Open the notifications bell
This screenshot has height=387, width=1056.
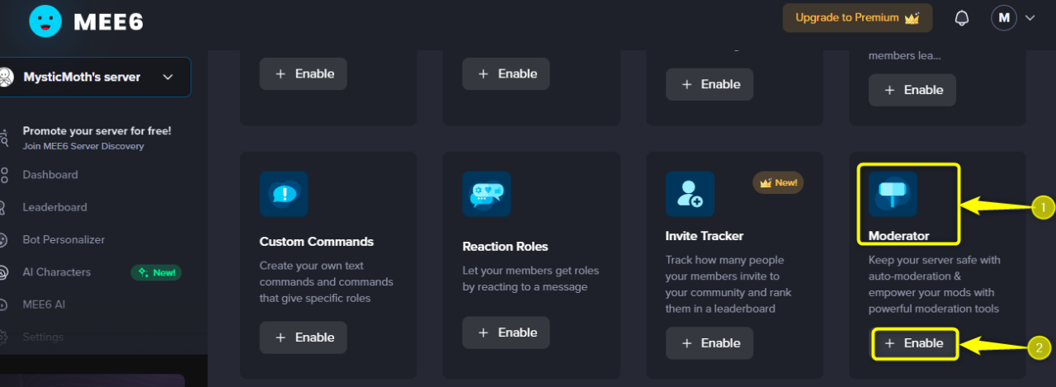coord(962,18)
